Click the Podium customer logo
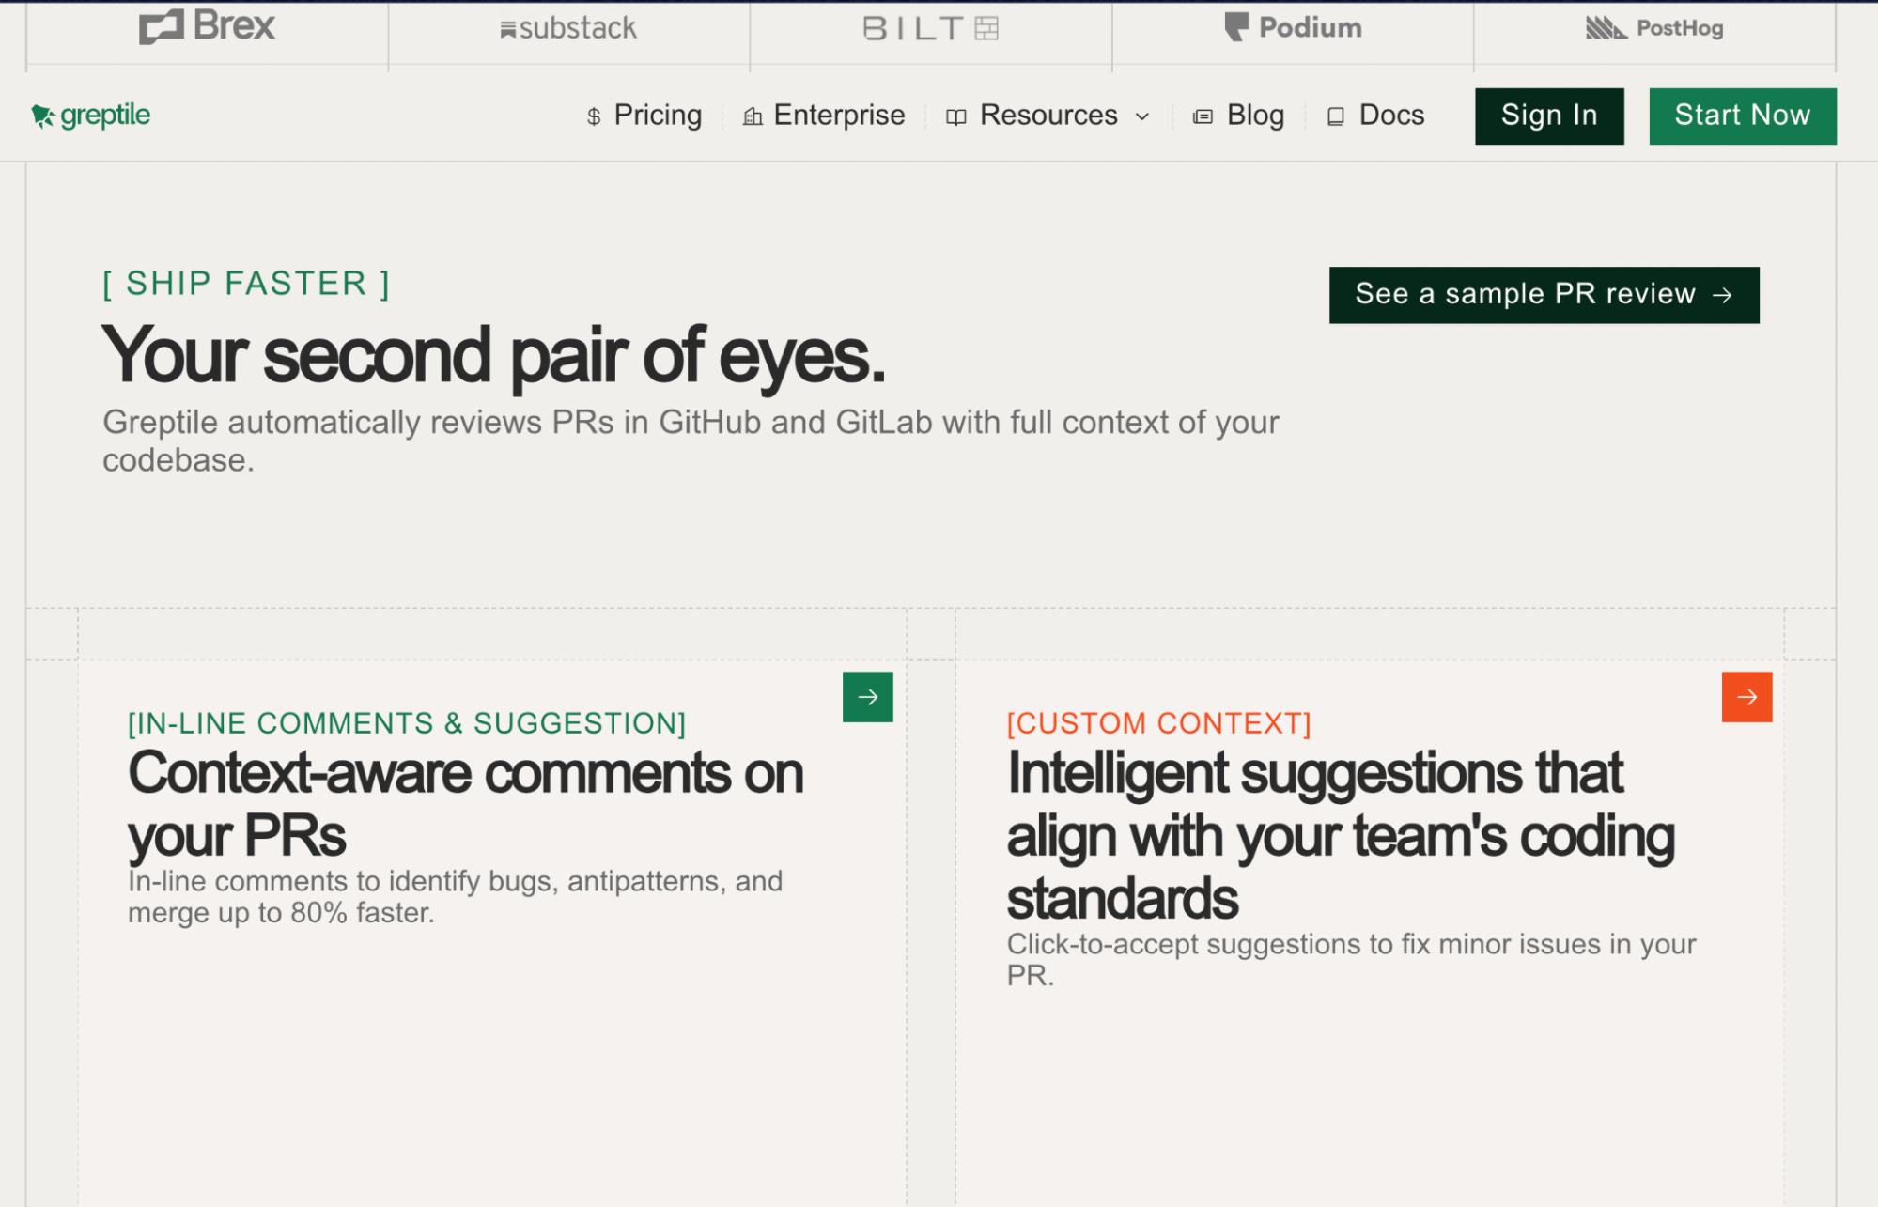The width and height of the screenshot is (1878, 1207). 1293,27
